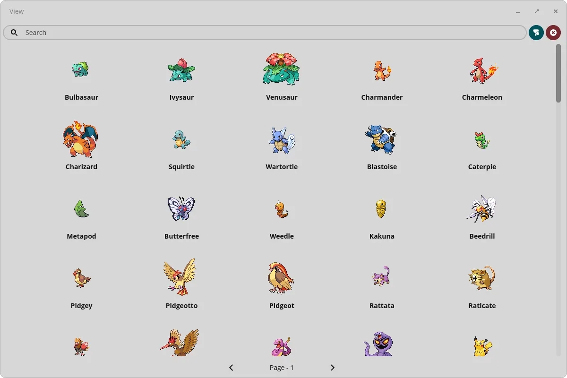Screen dimensions: 567x378
Task: Minimize the View window
Action: pyautogui.click(x=518, y=11)
